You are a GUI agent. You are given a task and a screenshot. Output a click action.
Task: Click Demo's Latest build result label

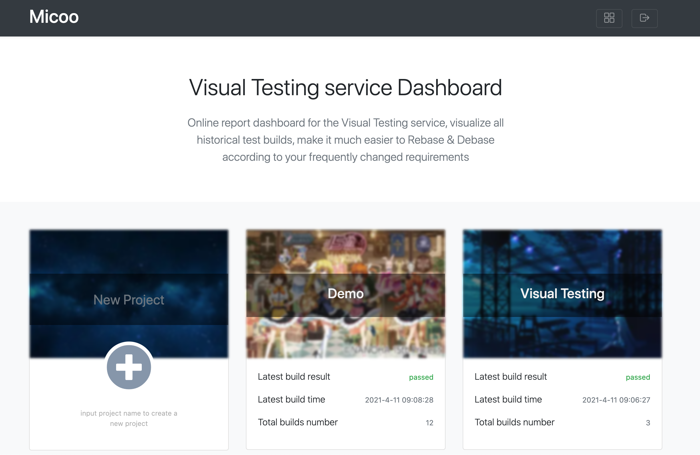tap(294, 377)
